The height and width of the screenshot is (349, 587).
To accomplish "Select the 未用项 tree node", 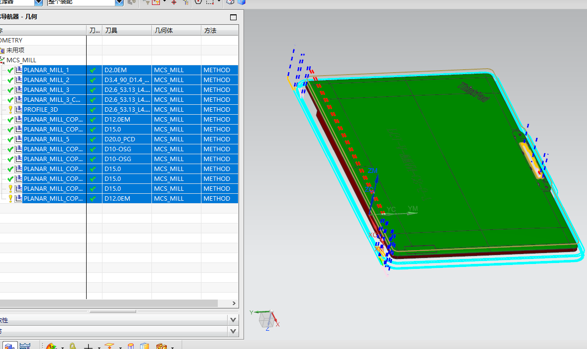I will [15, 50].
